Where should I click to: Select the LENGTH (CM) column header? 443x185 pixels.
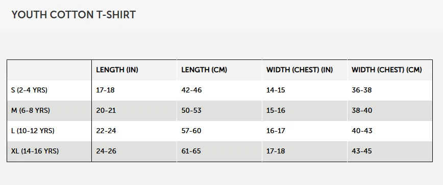click(204, 70)
